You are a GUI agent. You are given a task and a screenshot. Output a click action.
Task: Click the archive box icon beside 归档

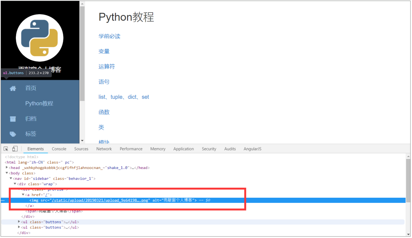pyautogui.click(x=13, y=119)
